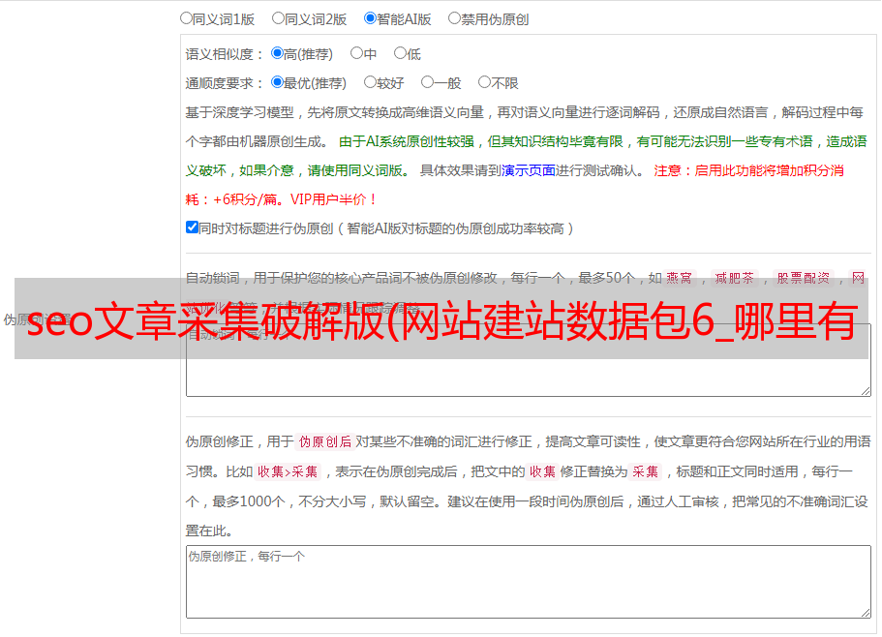Image resolution: width=882 pixels, height=637 pixels.
Task: Click the 通顺度要求 label
Action: (x=225, y=84)
